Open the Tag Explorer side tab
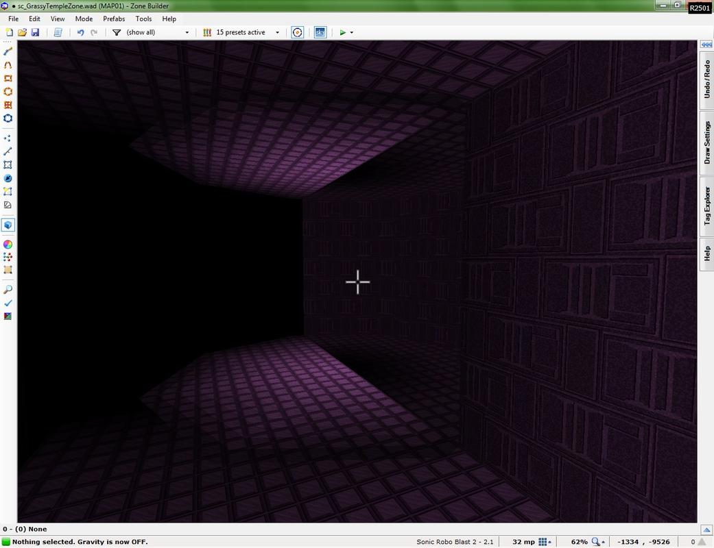The width and height of the screenshot is (714, 548). [x=706, y=206]
